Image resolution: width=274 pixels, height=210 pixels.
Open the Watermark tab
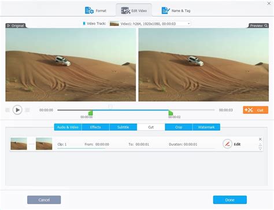(x=206, y=127)
